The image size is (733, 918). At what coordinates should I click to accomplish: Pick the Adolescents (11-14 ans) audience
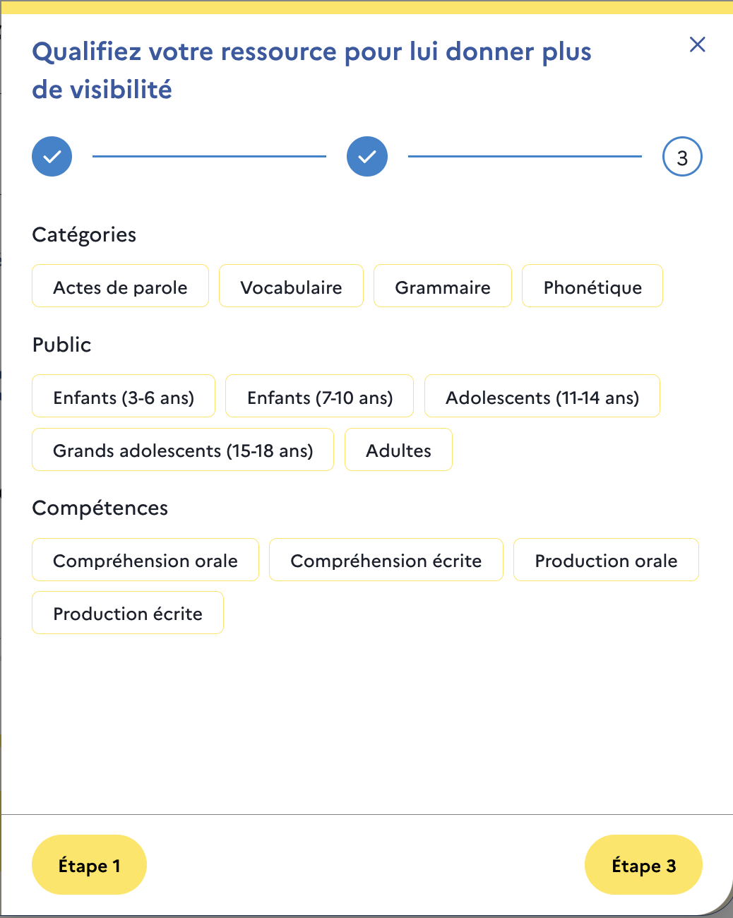[542, 396]
